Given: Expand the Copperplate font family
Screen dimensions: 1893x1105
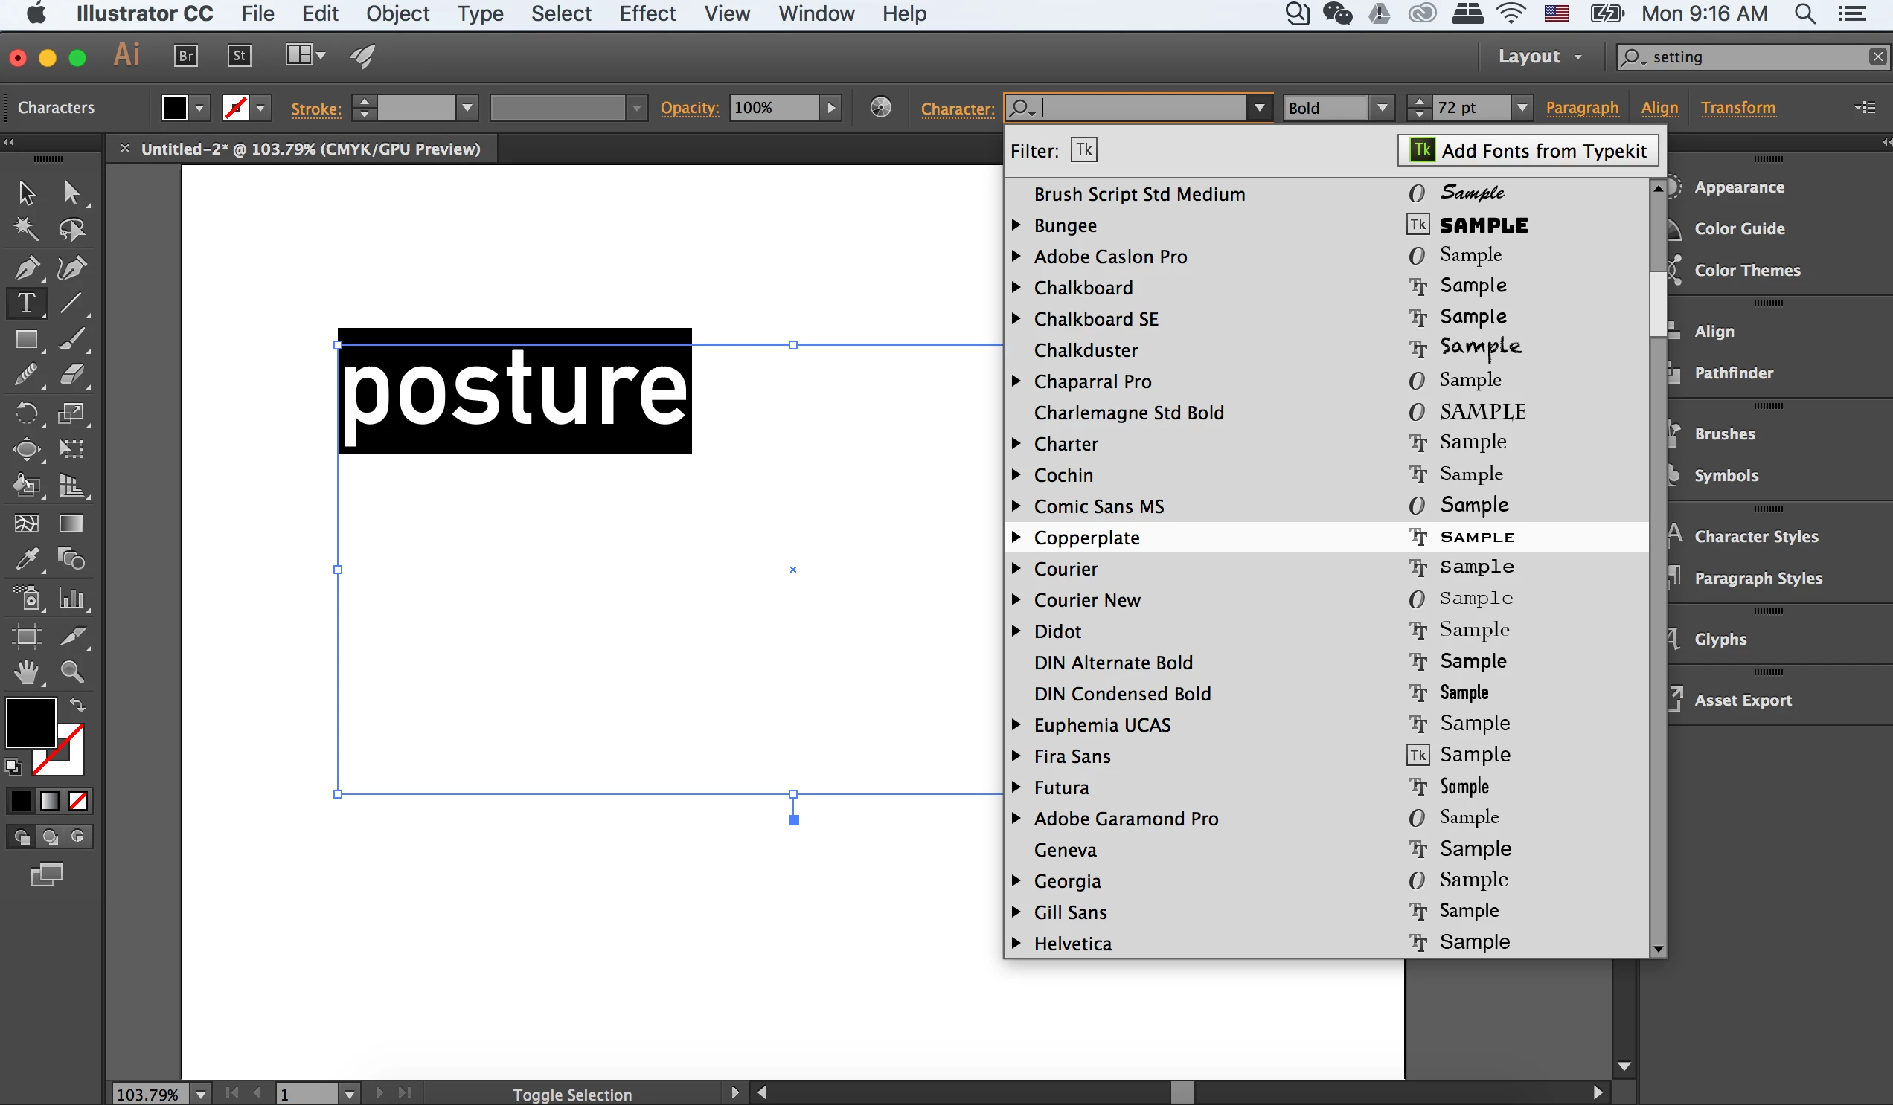Looking at the screenshot, I should [1016, 537].
